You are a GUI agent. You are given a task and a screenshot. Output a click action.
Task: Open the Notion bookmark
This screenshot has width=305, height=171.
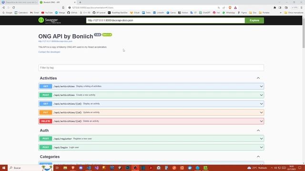(x=183, y=13)
